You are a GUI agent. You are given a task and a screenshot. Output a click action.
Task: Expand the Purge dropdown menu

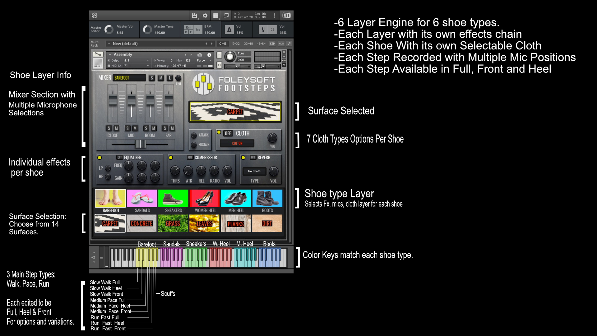203,61
